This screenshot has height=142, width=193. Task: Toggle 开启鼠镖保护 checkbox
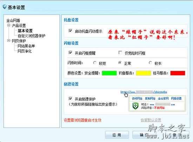(x=70, y=99)
